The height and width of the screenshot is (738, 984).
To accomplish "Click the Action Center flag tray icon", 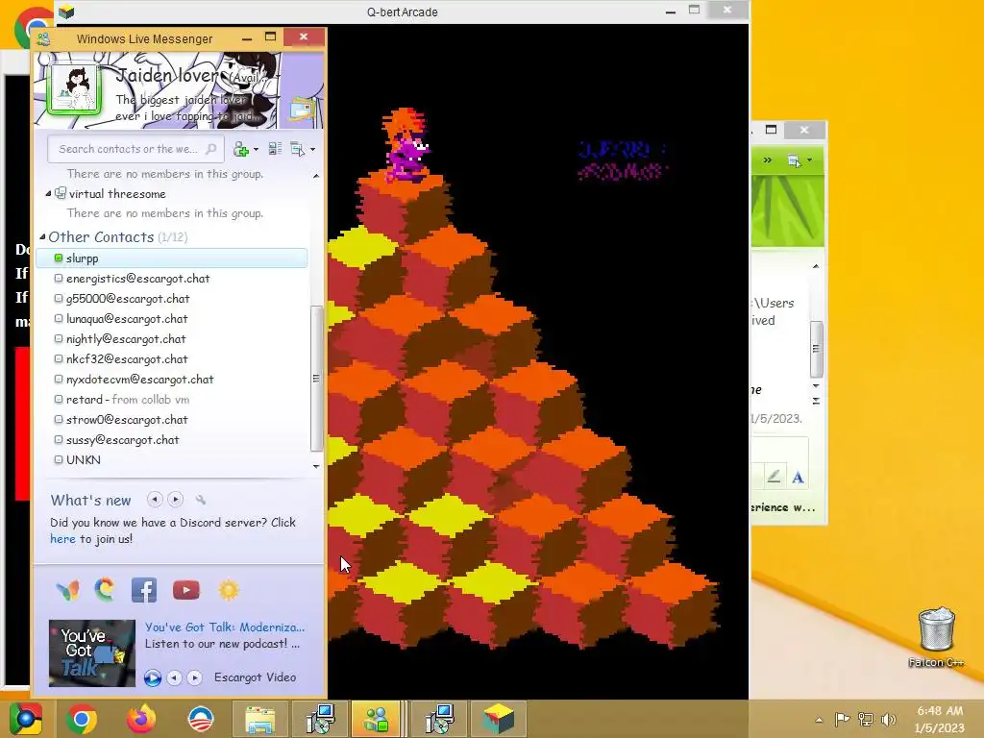I will click(x=842, y=720).
